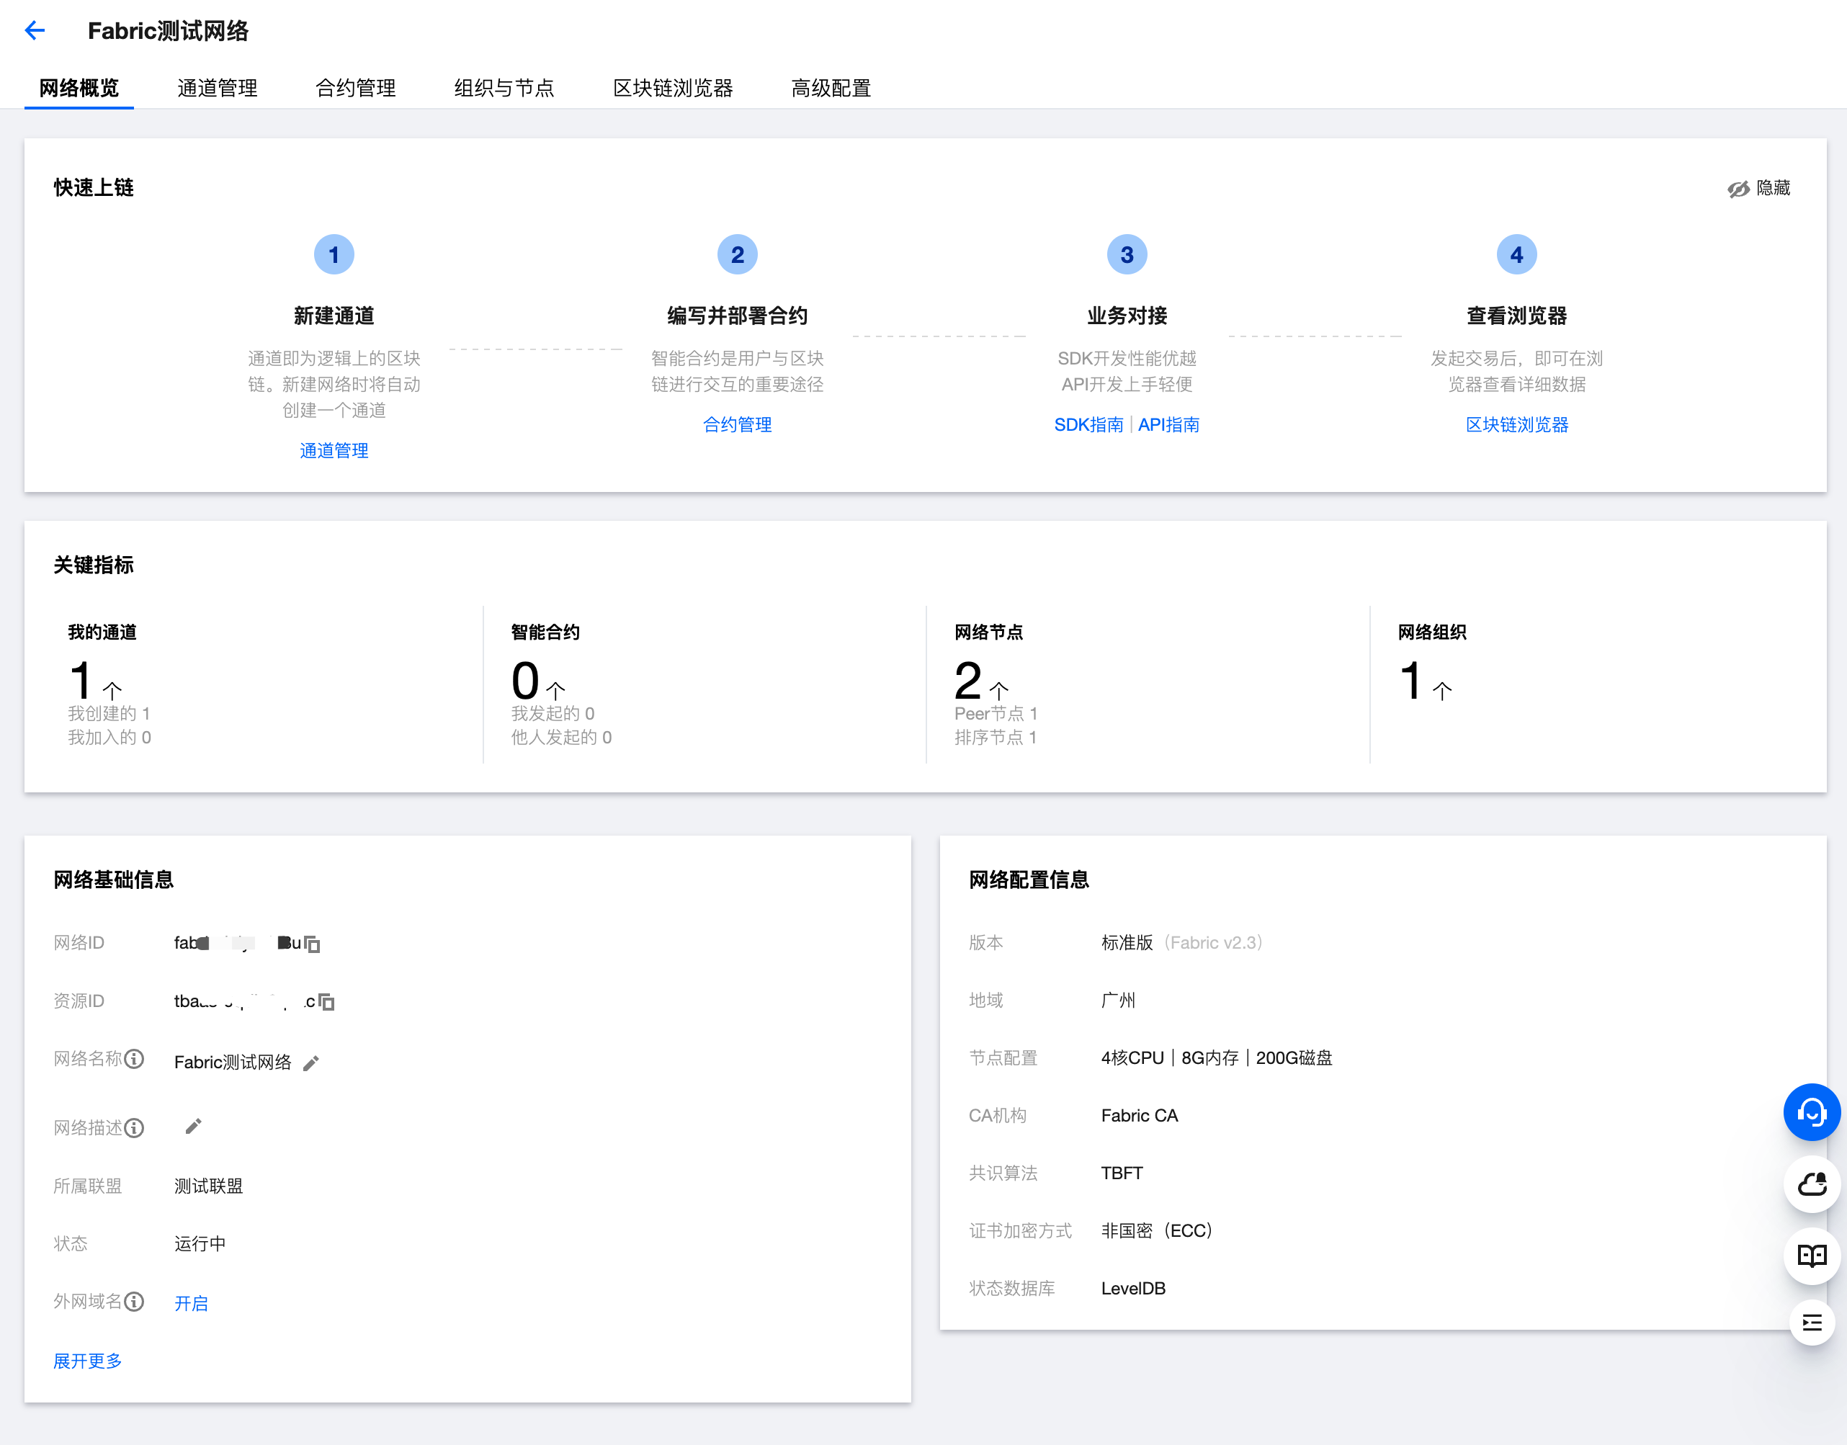The height and width of the screenshot is (1445, 1847).
Task: Click step 2 circle in quick start
Action: tap(737, 255)
